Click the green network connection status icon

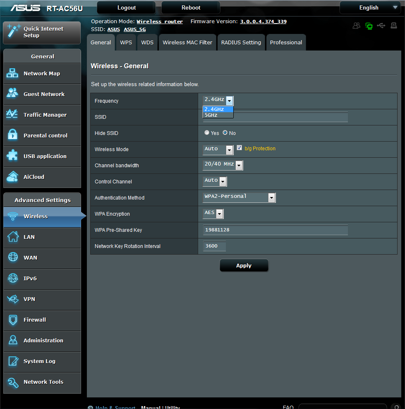(369, 26)
